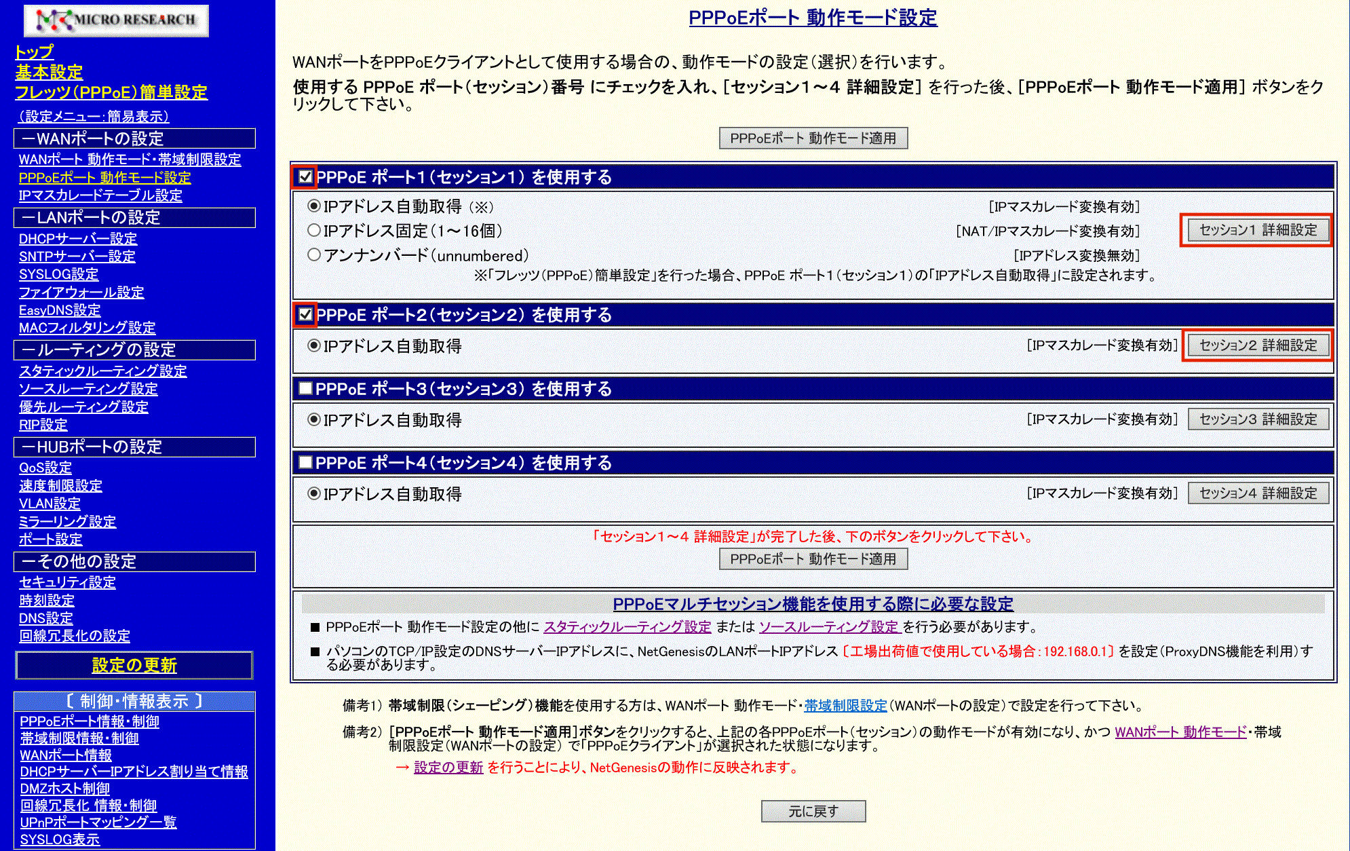The image size is (1350, 851).
Task: Open SYSLOG設定
Action: click(x=59, y=274)
